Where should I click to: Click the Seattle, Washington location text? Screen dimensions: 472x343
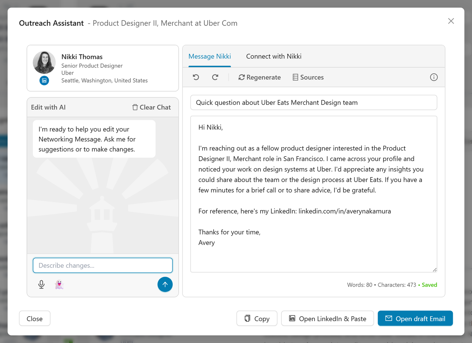[x=104, y=81]
